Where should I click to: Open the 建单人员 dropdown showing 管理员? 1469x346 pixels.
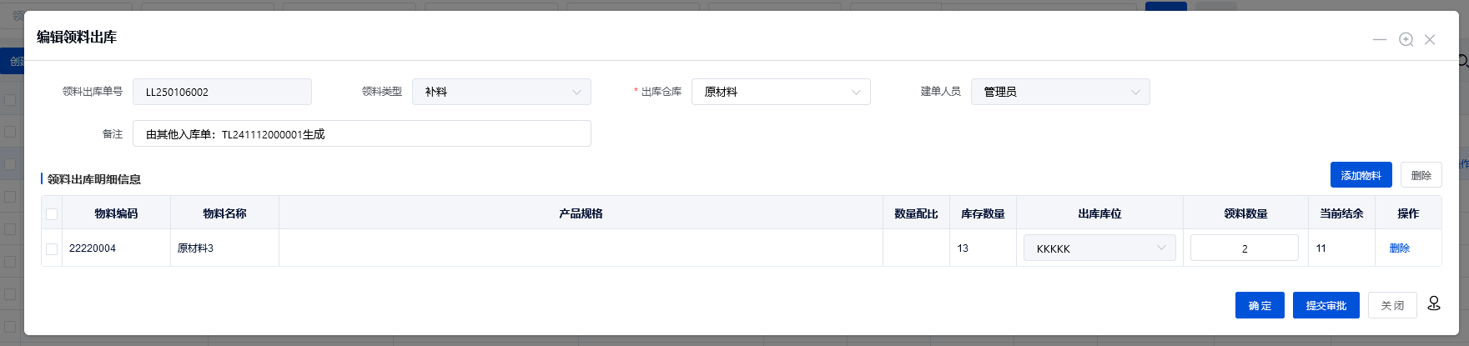tap(1060, 92)
